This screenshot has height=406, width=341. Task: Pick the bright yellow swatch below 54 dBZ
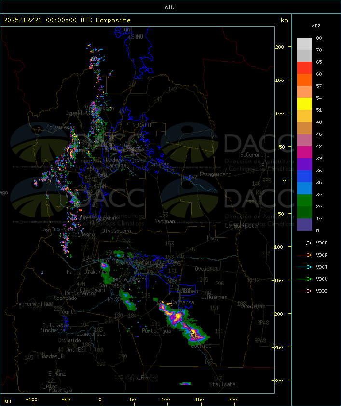(x=304, y=104)
